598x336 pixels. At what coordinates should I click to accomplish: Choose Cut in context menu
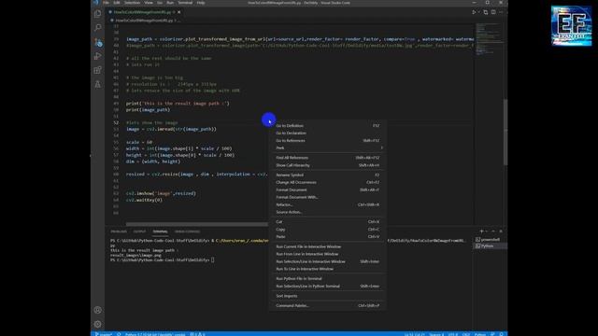328,222
